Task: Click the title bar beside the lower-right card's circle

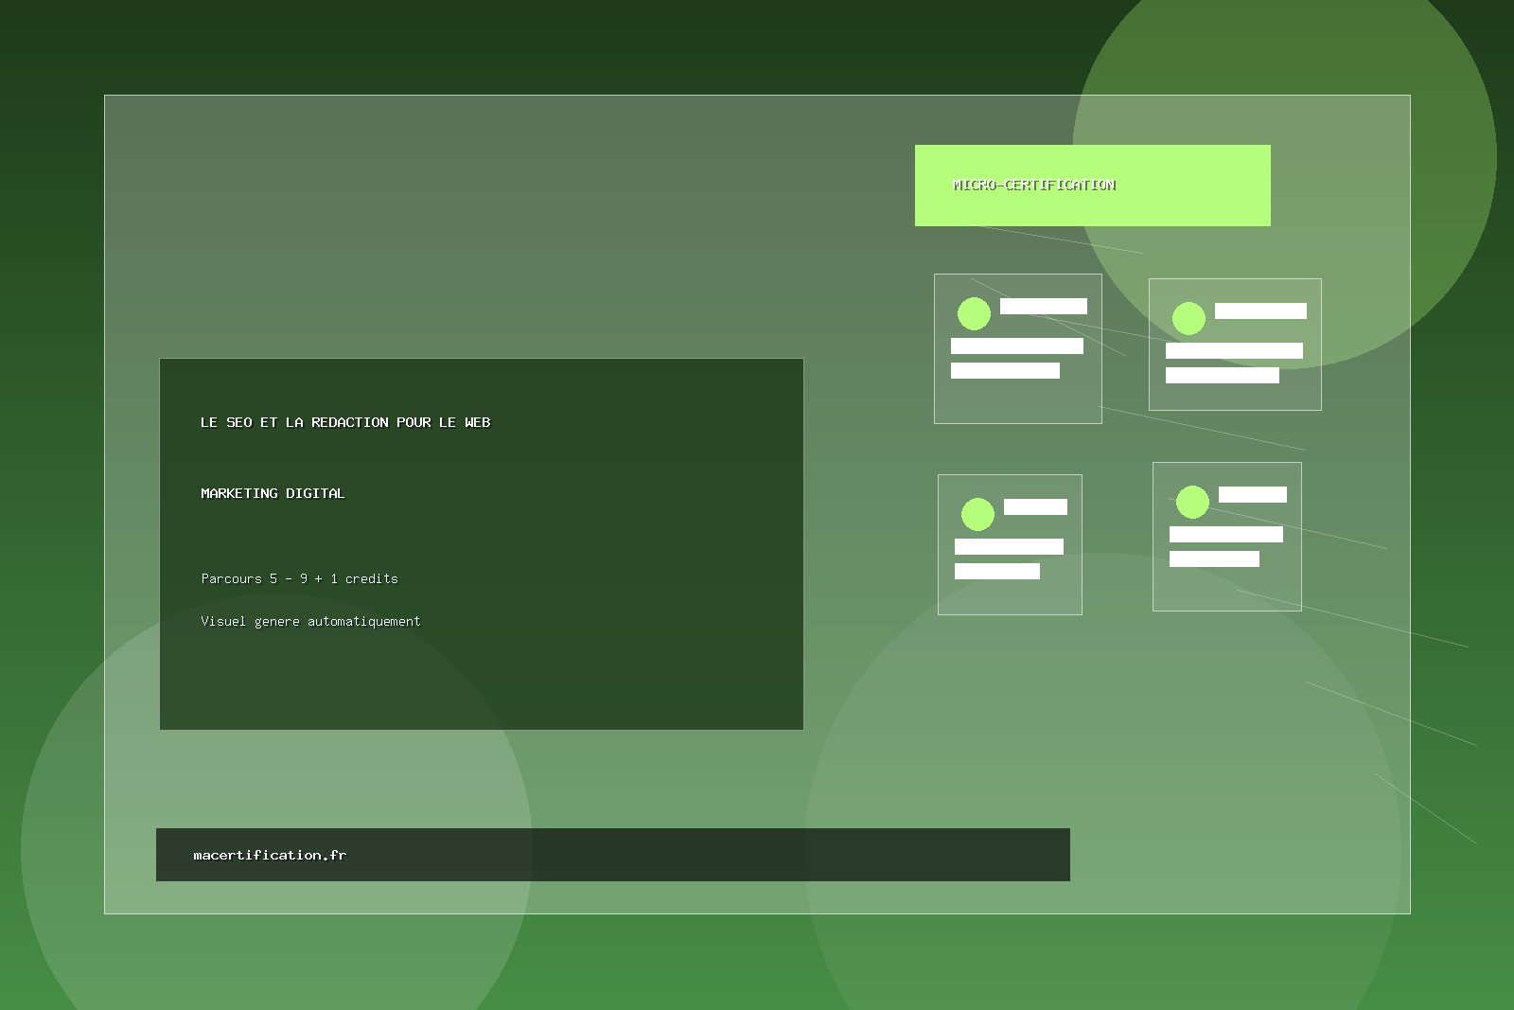Action: [1252, 494]
